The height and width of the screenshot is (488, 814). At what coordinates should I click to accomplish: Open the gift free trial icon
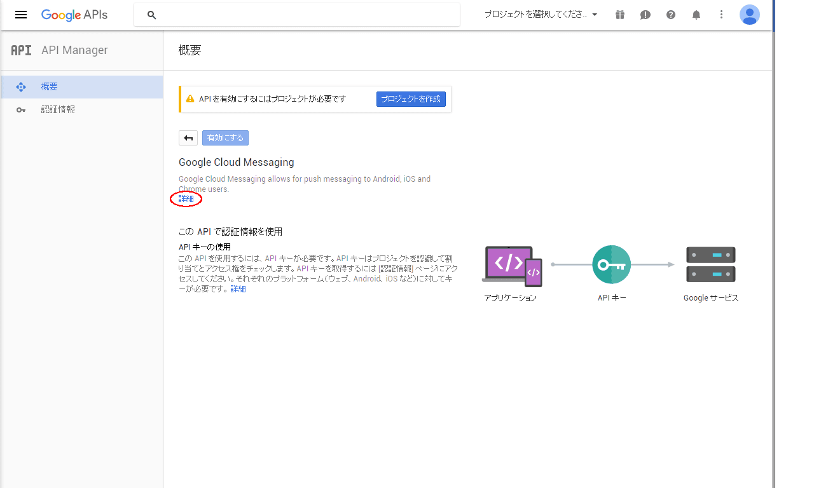click(x=620, y=15)
